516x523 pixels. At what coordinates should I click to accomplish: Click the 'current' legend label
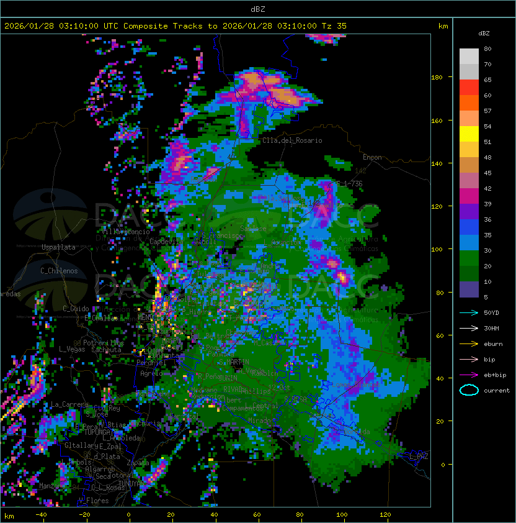click(497, 391)
